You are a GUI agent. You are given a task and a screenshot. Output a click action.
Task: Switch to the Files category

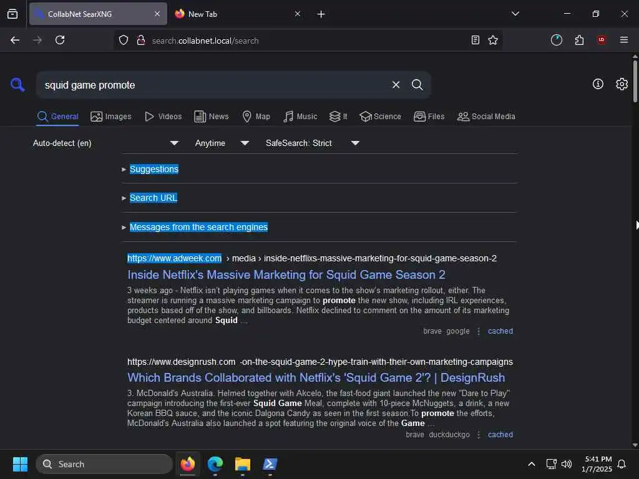click(429, 117)
